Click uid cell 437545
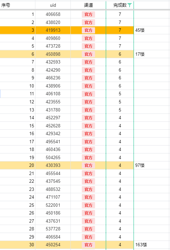Screen dimensions: 170x250 click(53, 181)
